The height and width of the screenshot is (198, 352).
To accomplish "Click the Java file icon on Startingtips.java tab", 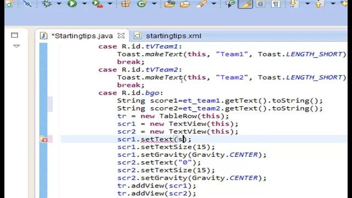I will click(x=43, y=36).
